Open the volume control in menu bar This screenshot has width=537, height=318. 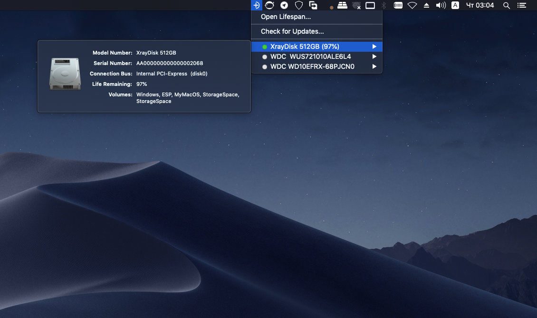pos(441,5)
